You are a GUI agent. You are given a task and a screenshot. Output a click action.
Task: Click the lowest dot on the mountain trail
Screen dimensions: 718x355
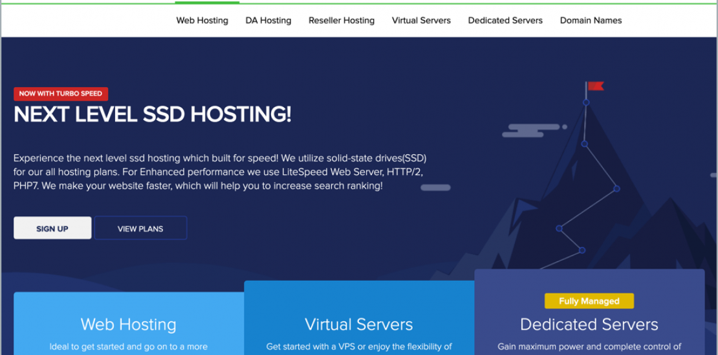582,250
